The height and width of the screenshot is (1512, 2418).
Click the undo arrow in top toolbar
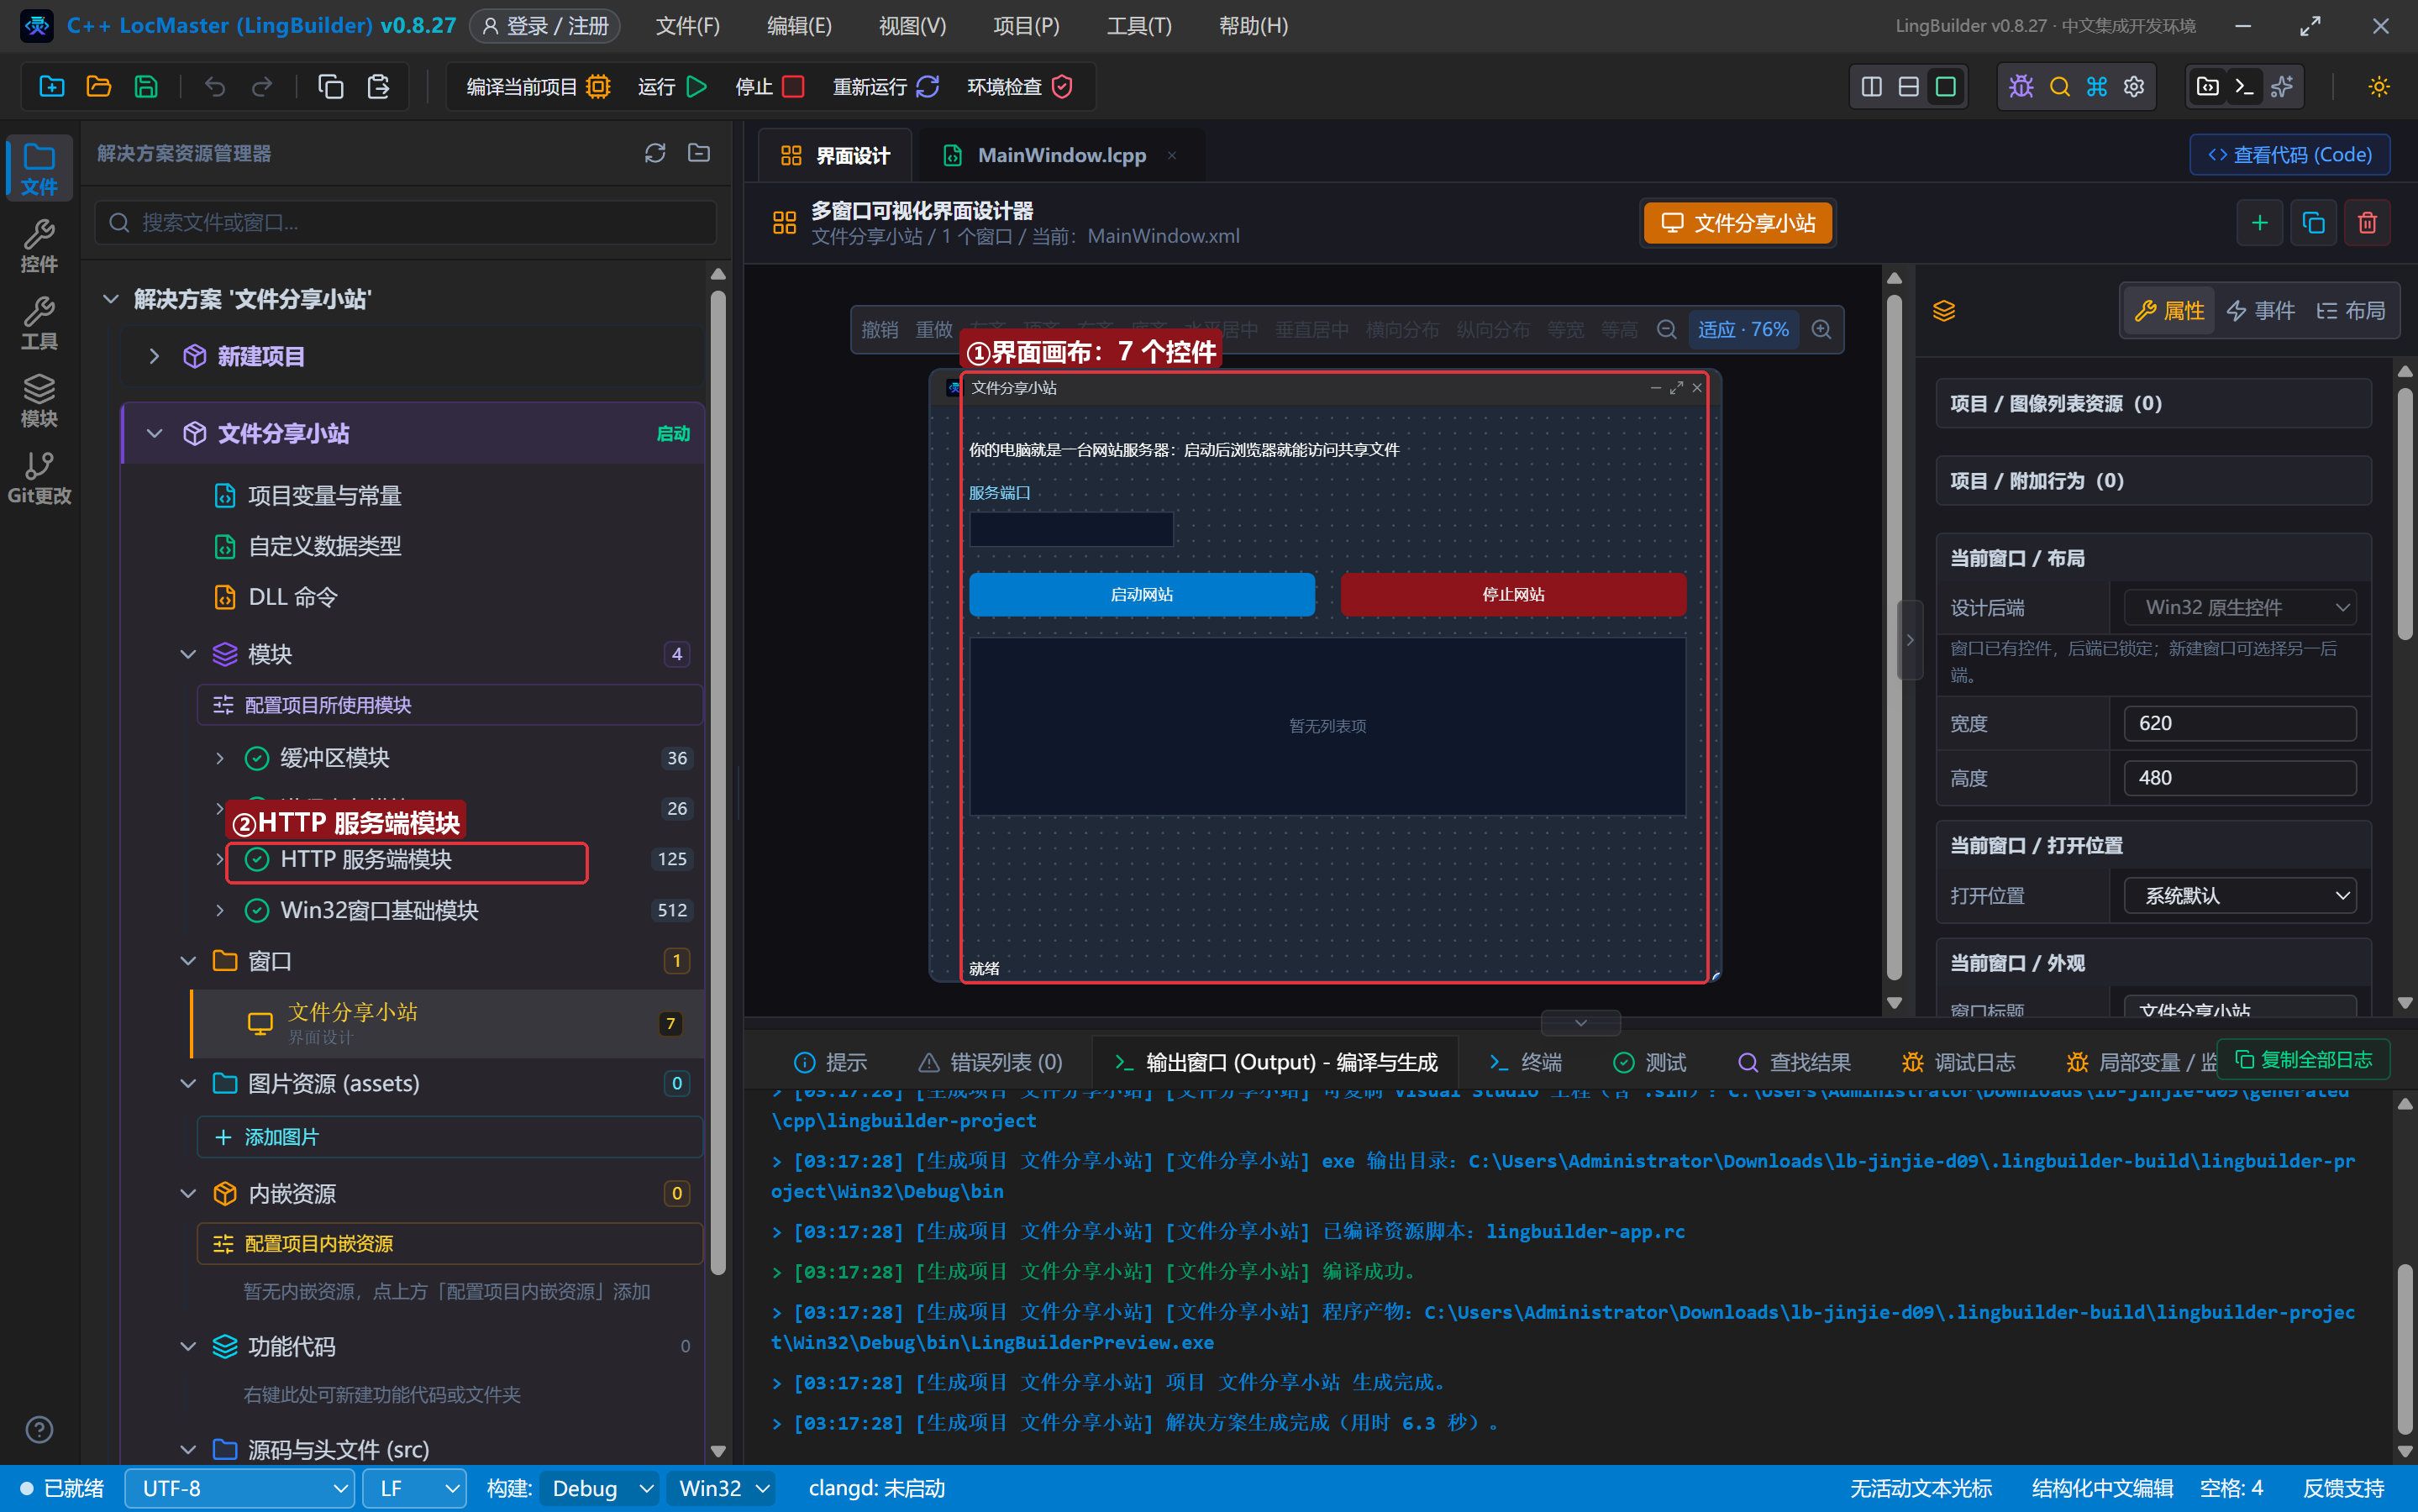[x=214, y=87]
